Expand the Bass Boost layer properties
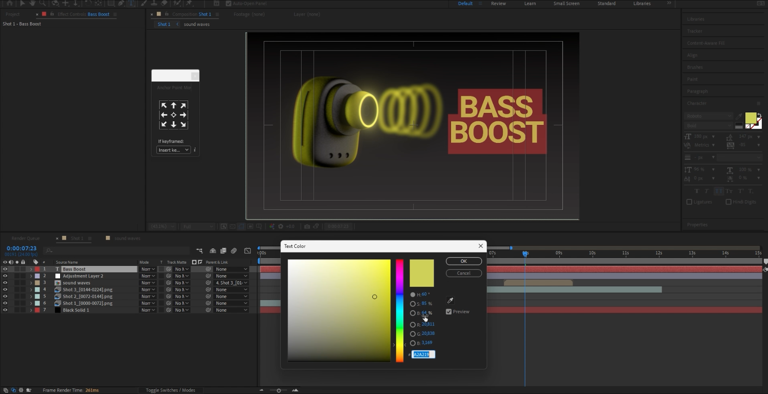 click(31, 269)
